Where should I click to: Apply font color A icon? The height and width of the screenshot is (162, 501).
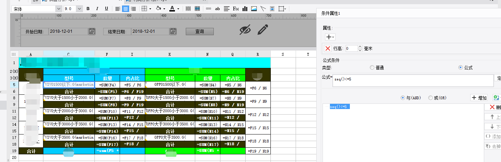click(x=172, y=9)
